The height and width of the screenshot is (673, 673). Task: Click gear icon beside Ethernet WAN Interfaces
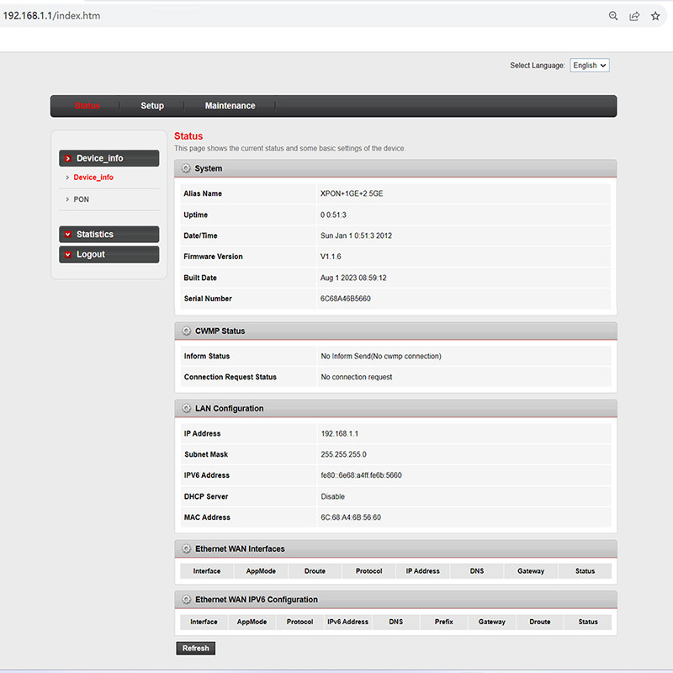click(x=186, y=548)
